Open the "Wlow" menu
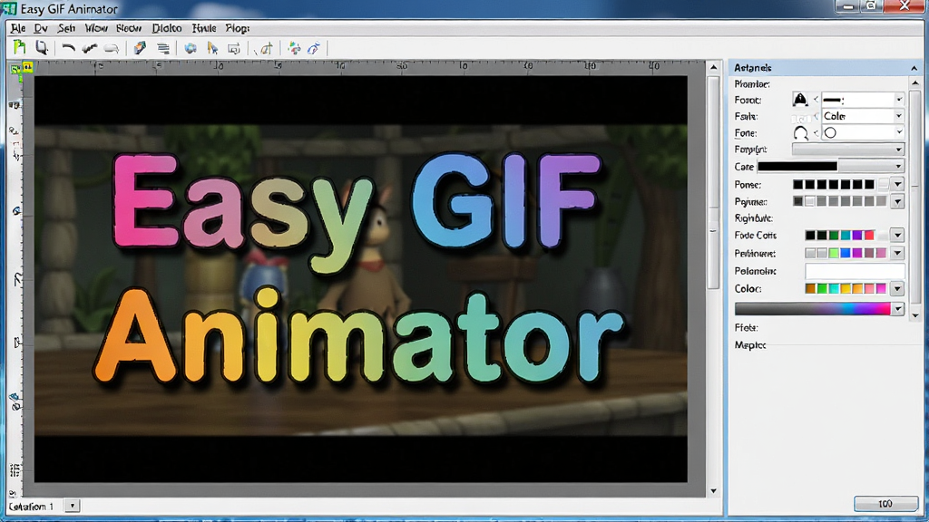This screenshot has width=929, height=522. coord(96,28)
